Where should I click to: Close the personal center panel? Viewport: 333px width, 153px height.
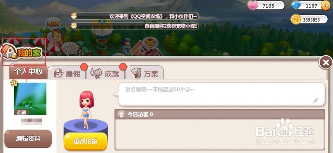(326, 62)
